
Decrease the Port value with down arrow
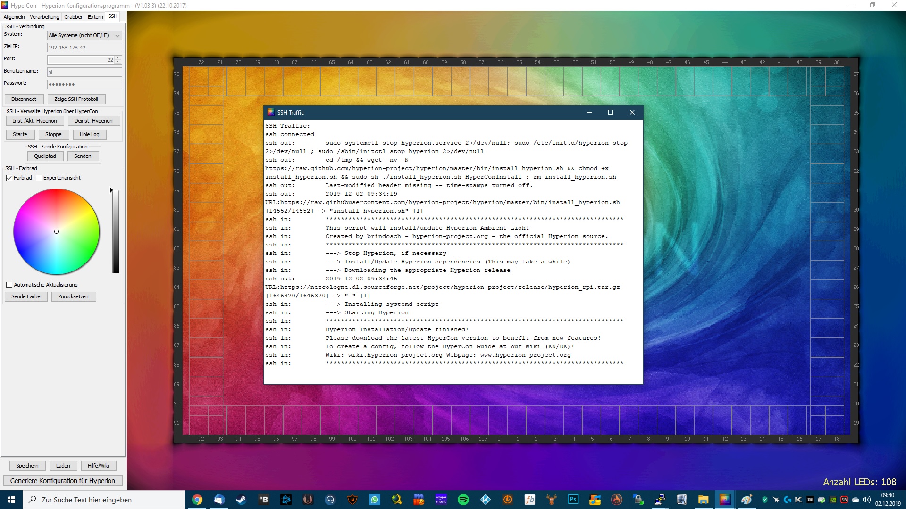tap(118, 62)
